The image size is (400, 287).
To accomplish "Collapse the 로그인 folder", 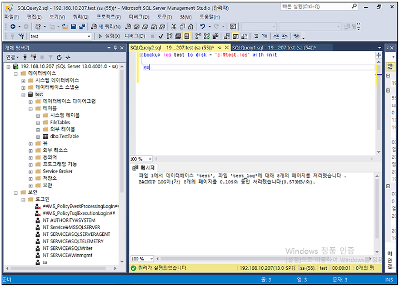I will (x=23, y=200).
